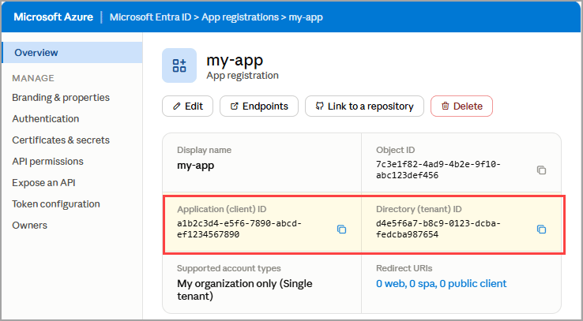This screenshot has width=583, height=321.
Task: Click the MANAGE section label
Action: [33, 78]
